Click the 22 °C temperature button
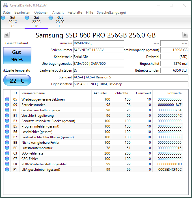The width and height of the screenshot is (192, 198). point(17,80)
